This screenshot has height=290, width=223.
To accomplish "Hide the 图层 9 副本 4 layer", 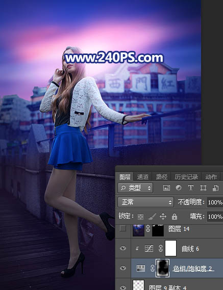I will point(123,287).
